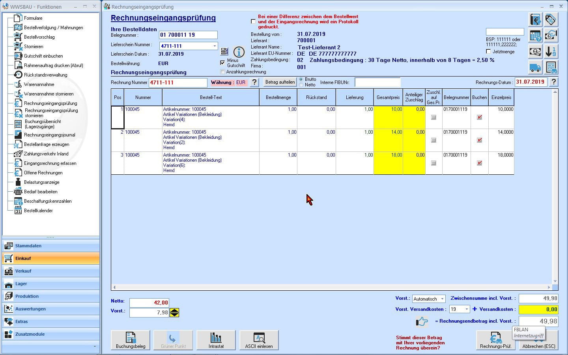This screenshot has width=568, height=355.
Task: Click the percent price-tag discount icon
Action: 551,19
